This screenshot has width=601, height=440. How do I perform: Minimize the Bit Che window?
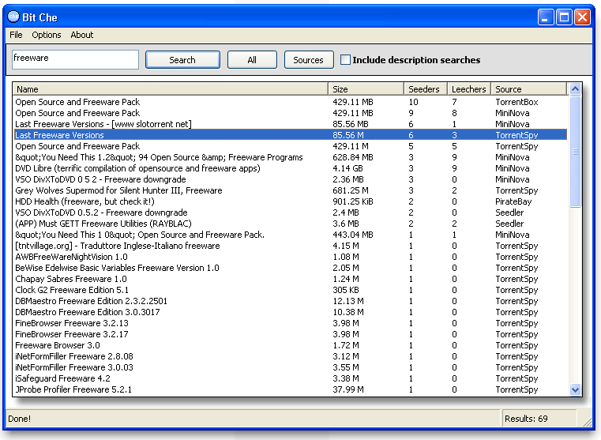point(546,17)
